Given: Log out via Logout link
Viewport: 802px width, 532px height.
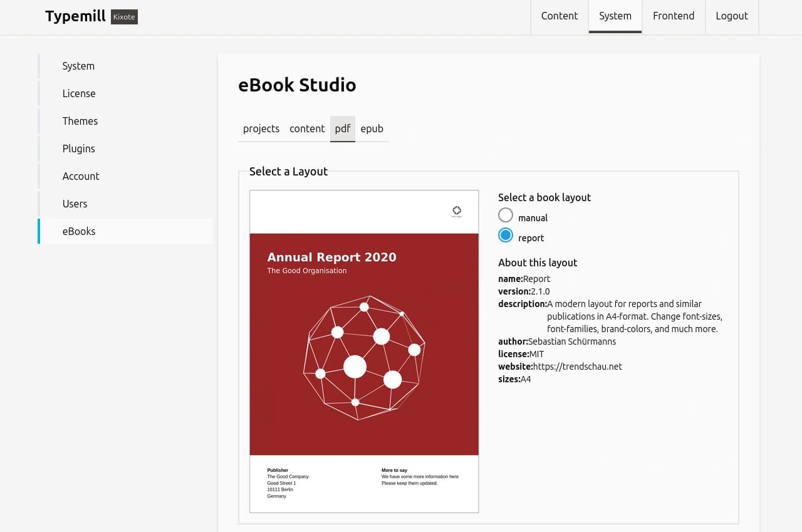Looking at the screenshot, I should tap(731, 16).
